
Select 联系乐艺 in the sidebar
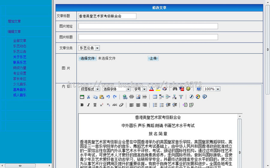[x=19, y=62]
